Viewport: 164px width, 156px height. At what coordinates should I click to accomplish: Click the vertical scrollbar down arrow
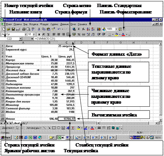point(161,120)
